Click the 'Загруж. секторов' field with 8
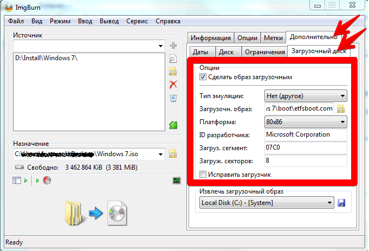Screen dimensions: 369x251 point(306,160)
